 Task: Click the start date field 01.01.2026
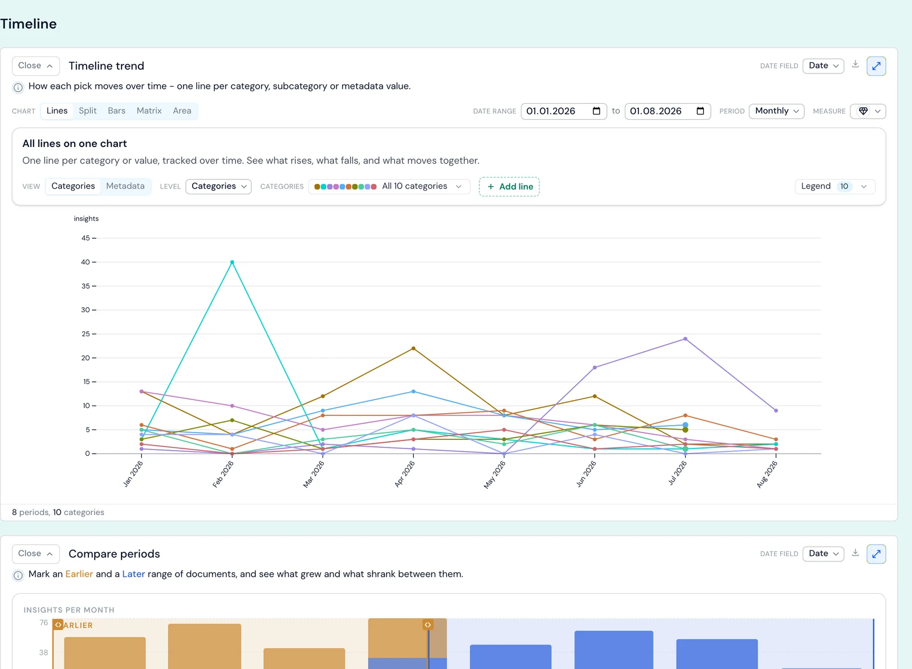pyautogui.click(x=564, y=111)
